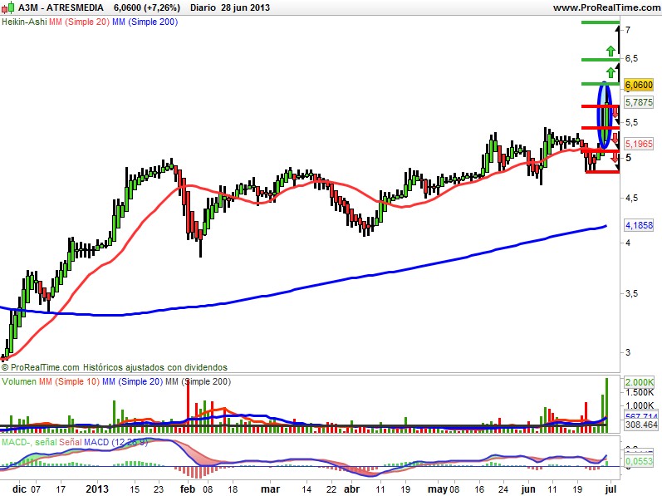Click the 5,5 price axis label
The height and width of the screenshot is (496, 662).
coord(631,122)
